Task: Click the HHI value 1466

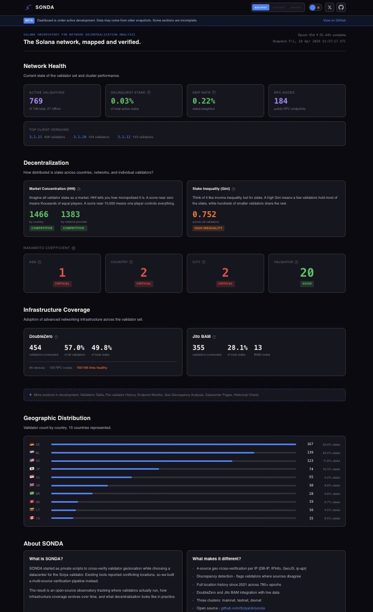Action: pos(39,214)
